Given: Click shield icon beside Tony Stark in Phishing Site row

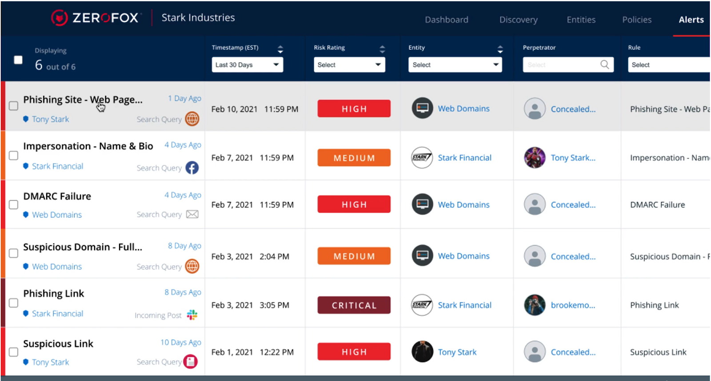Looking at the screenshot, I should [x=26, y=119].
